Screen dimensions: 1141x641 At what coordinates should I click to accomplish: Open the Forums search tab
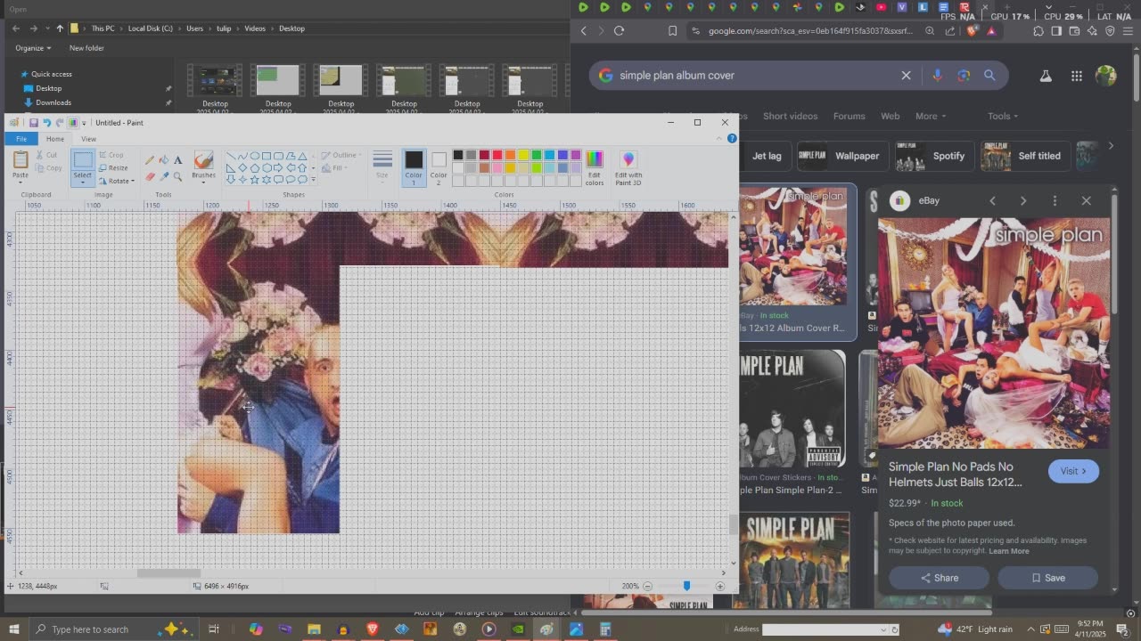click(x=850, y=116)
